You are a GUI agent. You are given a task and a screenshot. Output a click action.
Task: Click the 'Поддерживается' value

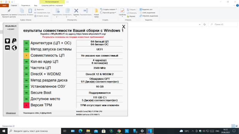click(99, 93)
